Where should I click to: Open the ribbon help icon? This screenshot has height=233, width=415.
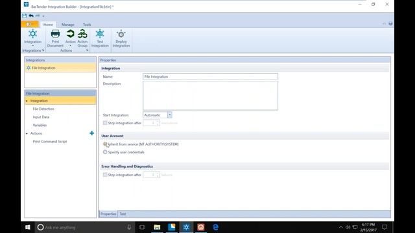pos(390,24)
